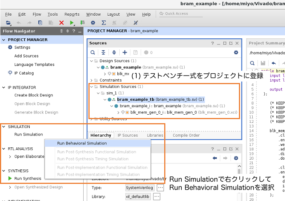
Task: Collapse the PROJECT MANAGER section
Action: 4,39
